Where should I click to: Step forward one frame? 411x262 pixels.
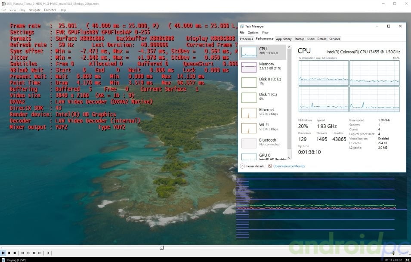tap(48, 253)
